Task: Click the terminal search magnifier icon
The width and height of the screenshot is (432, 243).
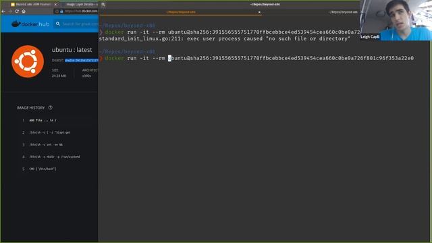Action: [x=103, y=5]
